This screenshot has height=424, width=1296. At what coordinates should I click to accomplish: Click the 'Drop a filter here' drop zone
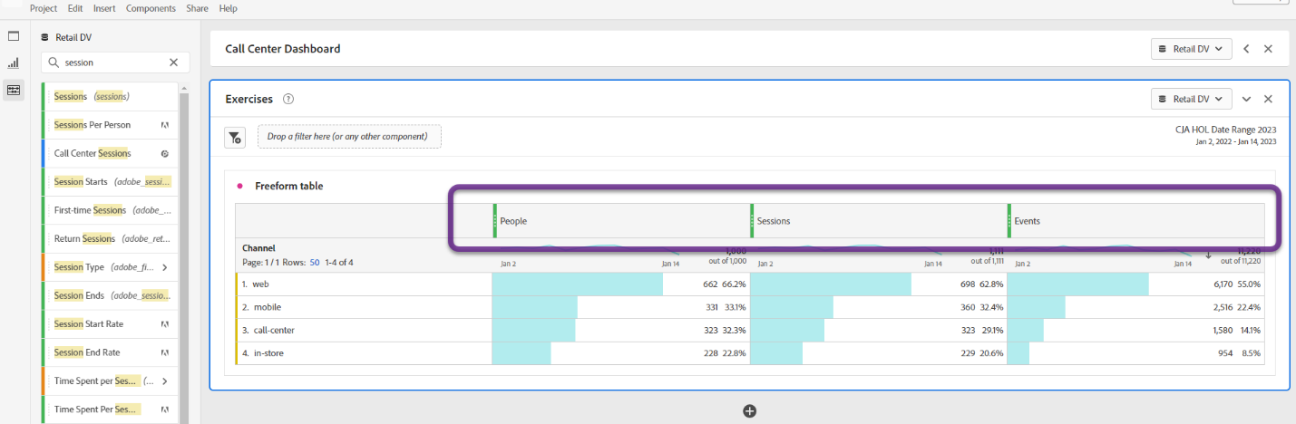click(x=349, y=137)
